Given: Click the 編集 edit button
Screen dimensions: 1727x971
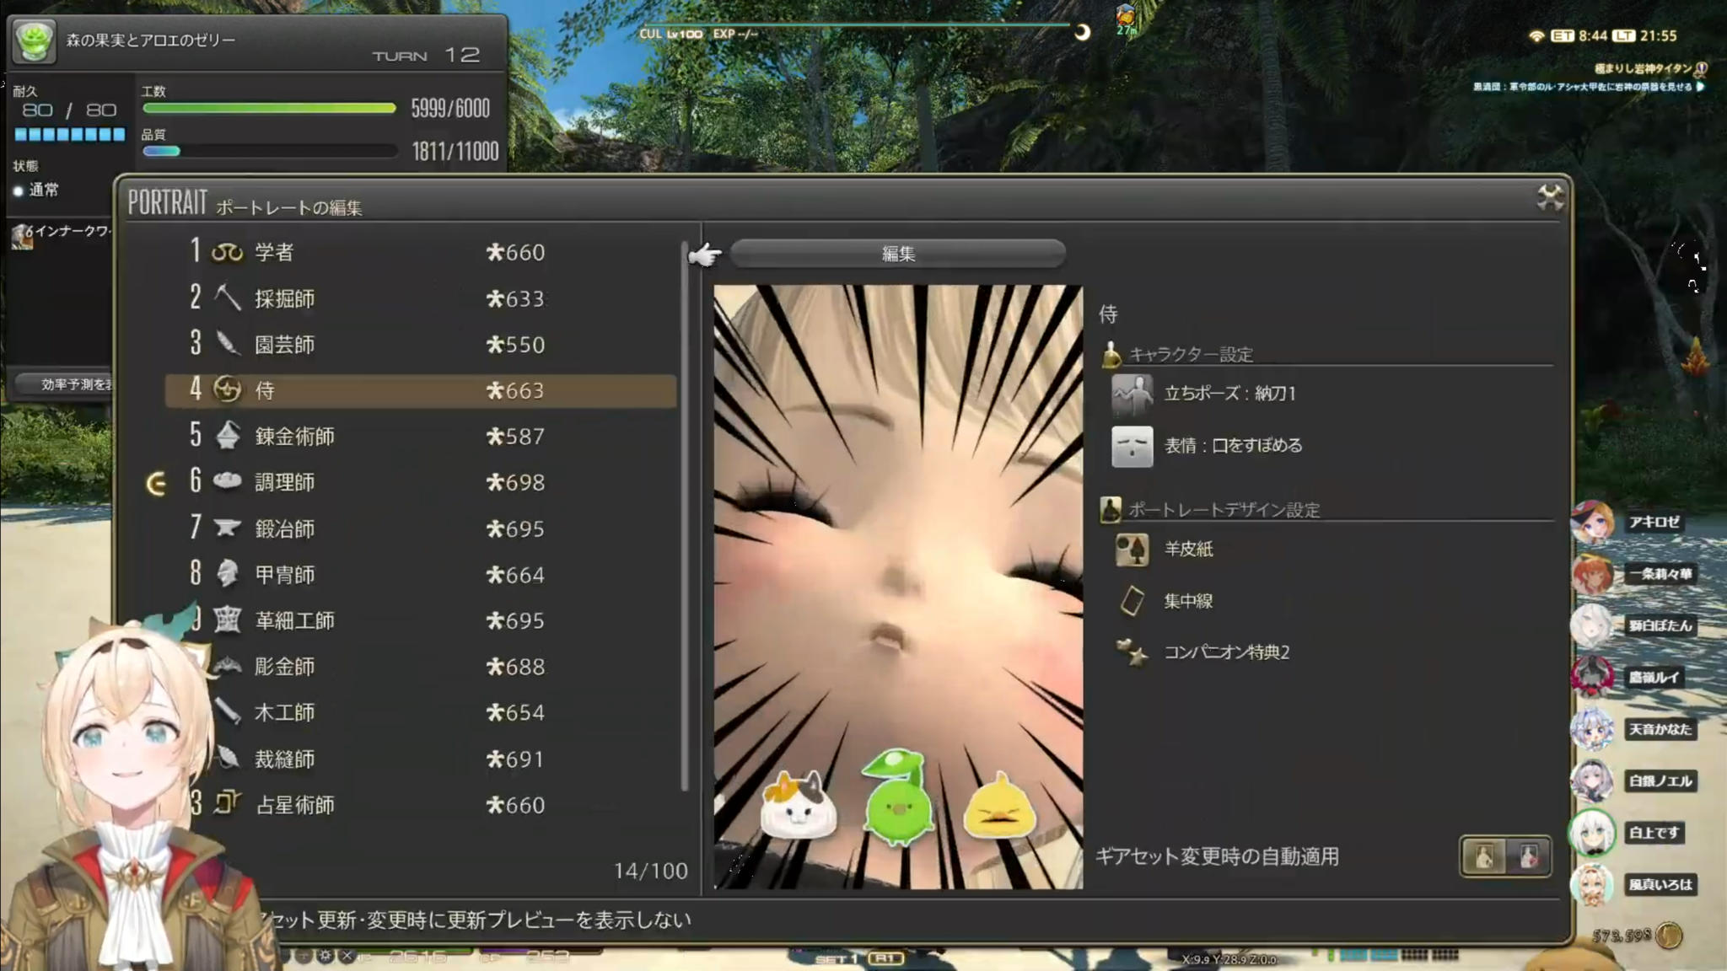Looking at the screenshot, I should pyautogui.click(x=897, y=254).
